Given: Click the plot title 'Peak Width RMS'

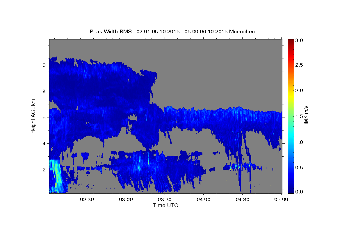Looking at the screenshot, I should (111, 31).
